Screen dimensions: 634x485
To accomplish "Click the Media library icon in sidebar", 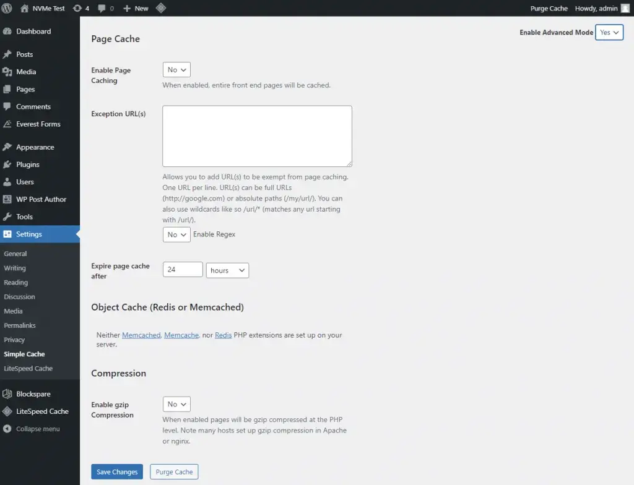I will [x=7, y=72].
